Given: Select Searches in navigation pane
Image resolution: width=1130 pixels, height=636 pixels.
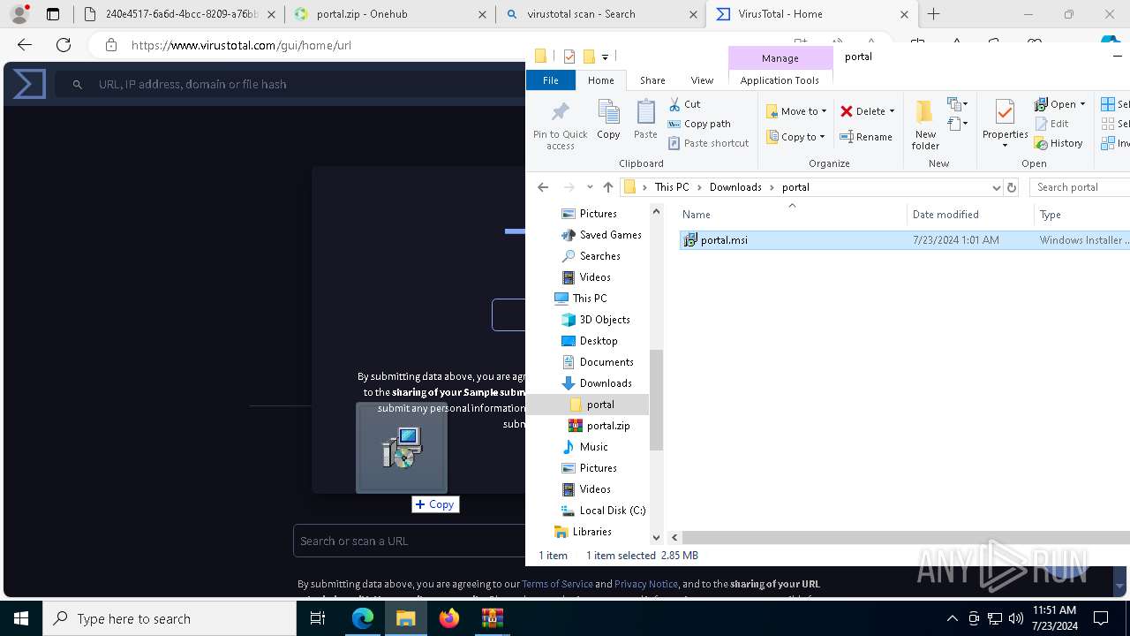Looking at the screenshot, I should (x=599, y=256).
